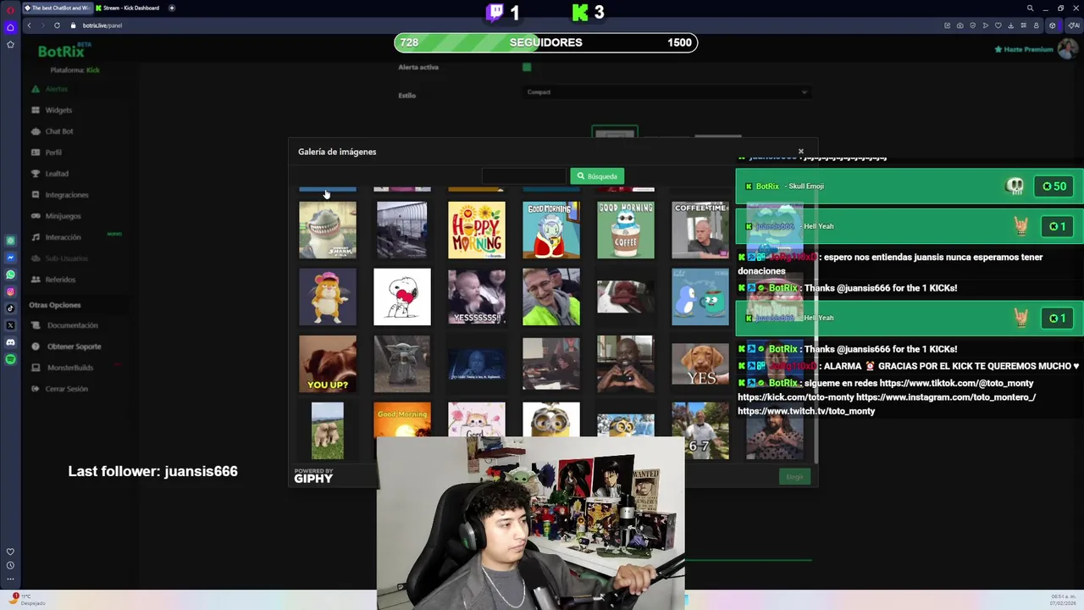Go to Chat Bot settings

(x=58, y=131)
